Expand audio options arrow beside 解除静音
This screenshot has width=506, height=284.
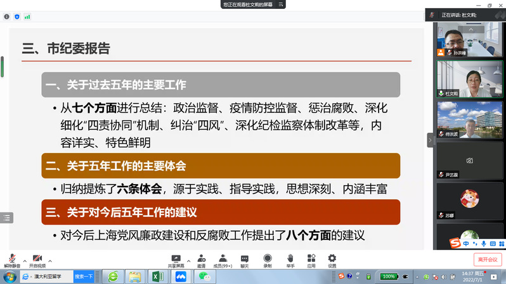click(25, 260)
